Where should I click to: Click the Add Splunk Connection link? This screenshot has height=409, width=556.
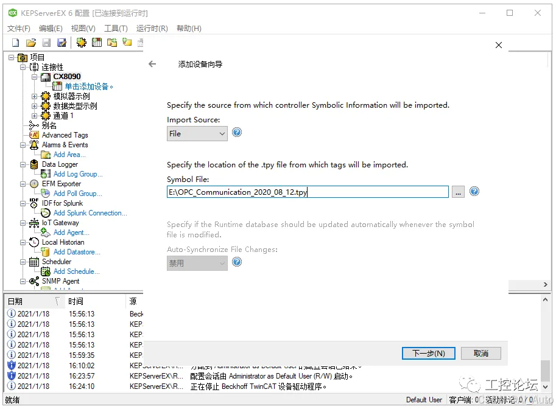click(90, 213)
